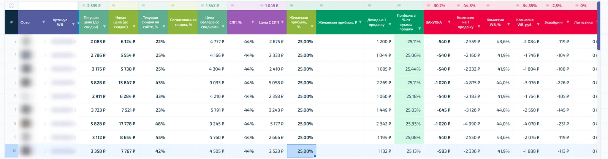The image size is (608, 159).
Task: Click the lines icon above Доход на 1 продажу
Action: point(369,6)
